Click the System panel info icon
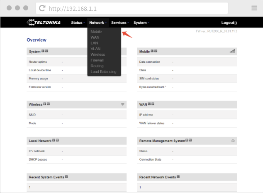This screenshot has height=193, width=263. pos(43,51)
